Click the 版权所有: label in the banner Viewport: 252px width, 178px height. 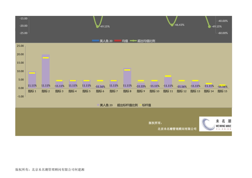[155, 123]
